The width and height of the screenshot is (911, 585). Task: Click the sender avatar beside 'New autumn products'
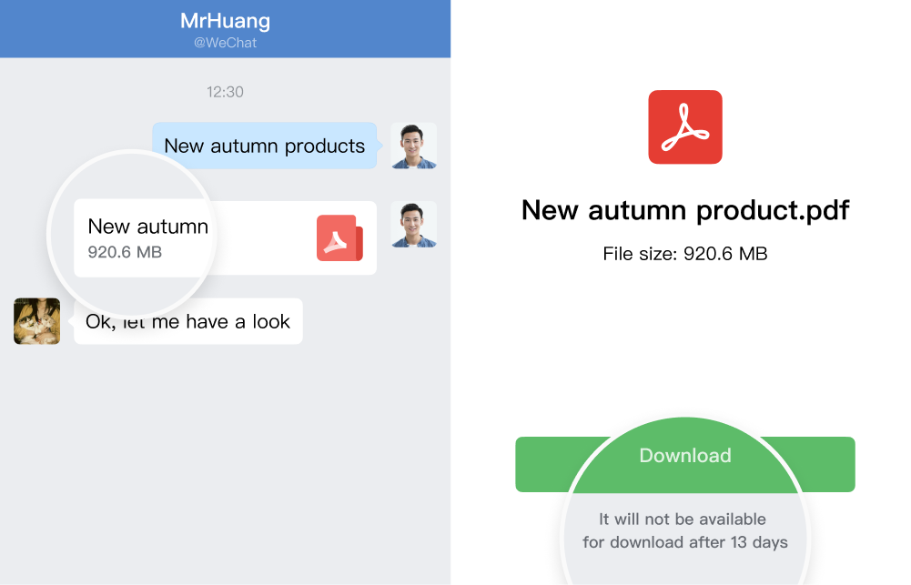click(x=414, y=146)
